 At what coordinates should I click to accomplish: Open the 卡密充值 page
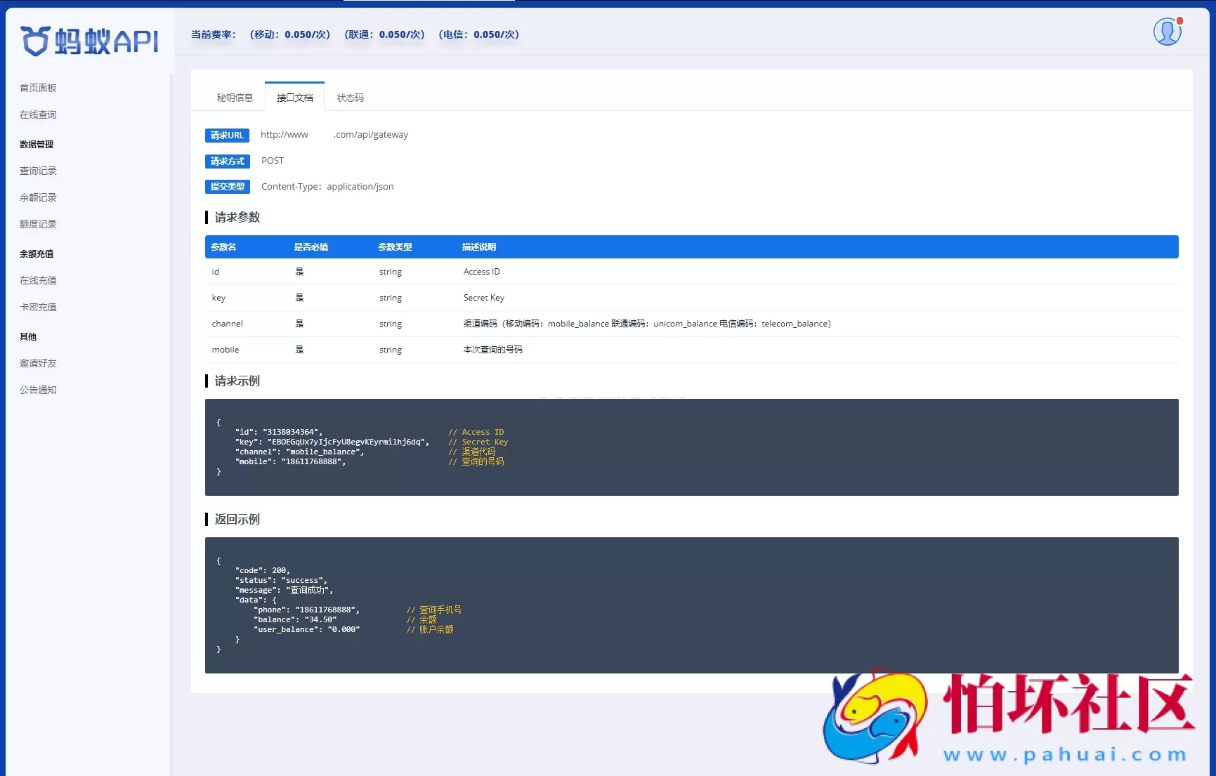38,306
